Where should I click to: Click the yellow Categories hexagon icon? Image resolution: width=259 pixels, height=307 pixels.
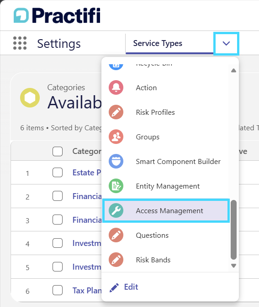tap(30, 97)
